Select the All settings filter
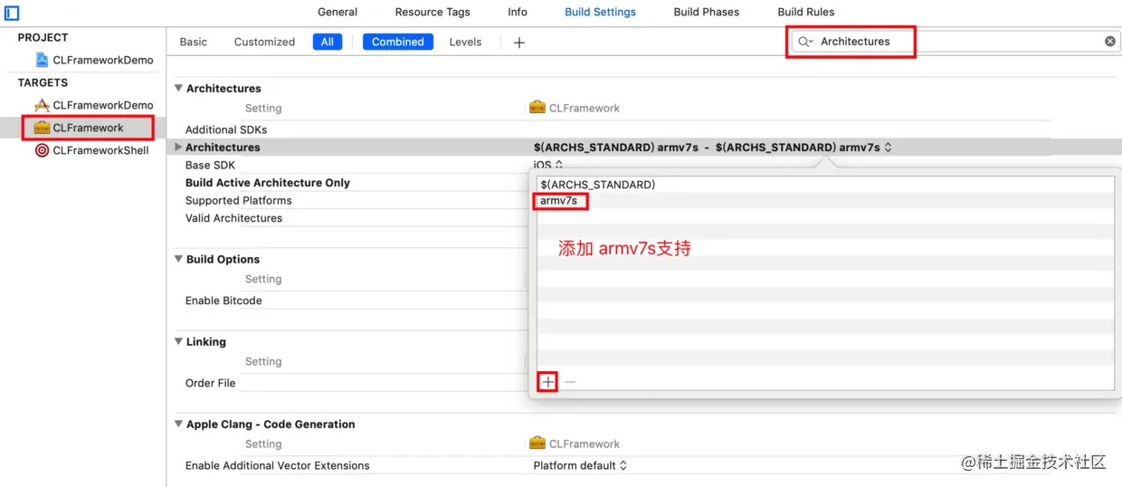Viewport: 1122px width, 487px height. (x=327, y=42)
